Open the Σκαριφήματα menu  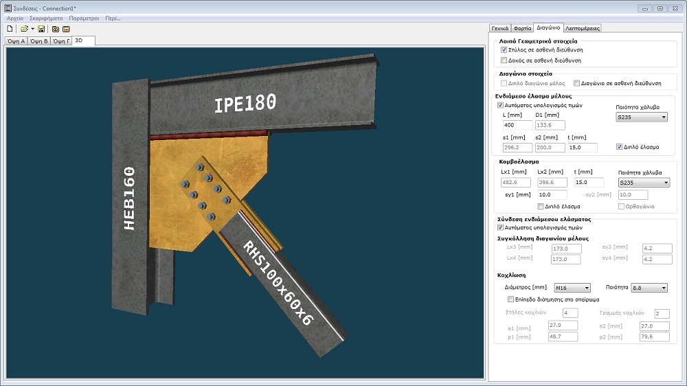pos(47,18)
